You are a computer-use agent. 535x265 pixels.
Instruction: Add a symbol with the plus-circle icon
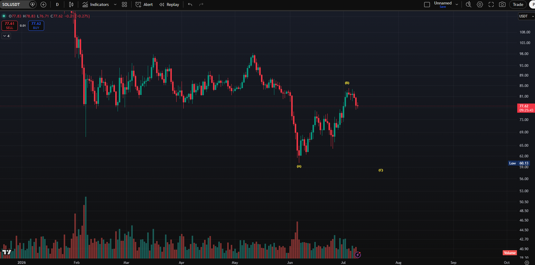click(x=43, y=5)
